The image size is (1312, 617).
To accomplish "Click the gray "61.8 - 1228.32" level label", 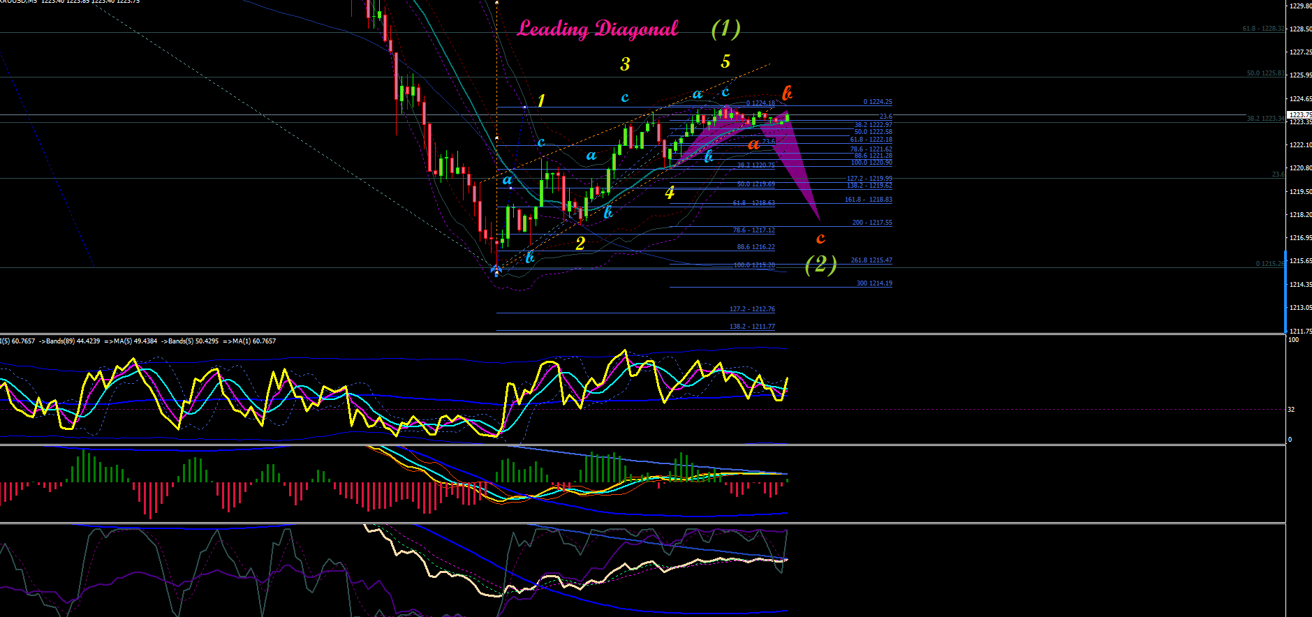I will click(1263, 29).
